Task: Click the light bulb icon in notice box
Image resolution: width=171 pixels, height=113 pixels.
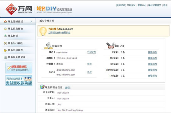Action: tap(43, 31)
